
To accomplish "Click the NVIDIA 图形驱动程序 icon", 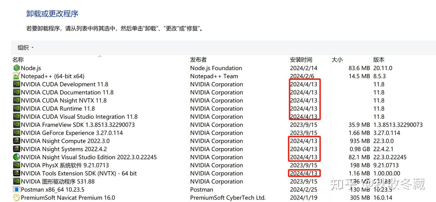I will click(16, 181).
